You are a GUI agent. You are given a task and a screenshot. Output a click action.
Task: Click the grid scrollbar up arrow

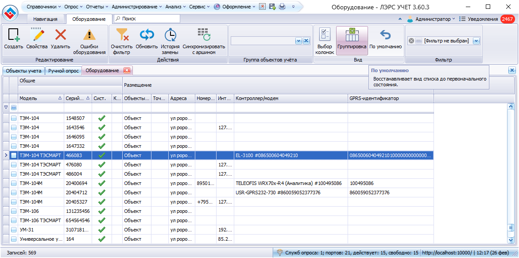click(510, 107)
